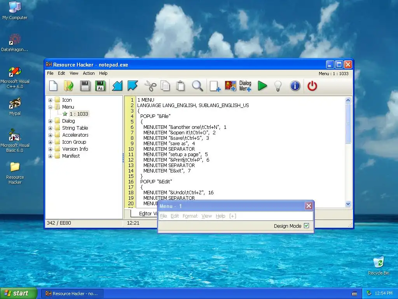Click the blank page with plus toolbar icon
398x299 pixels.
pyautogui.click(x=215, y=86)
